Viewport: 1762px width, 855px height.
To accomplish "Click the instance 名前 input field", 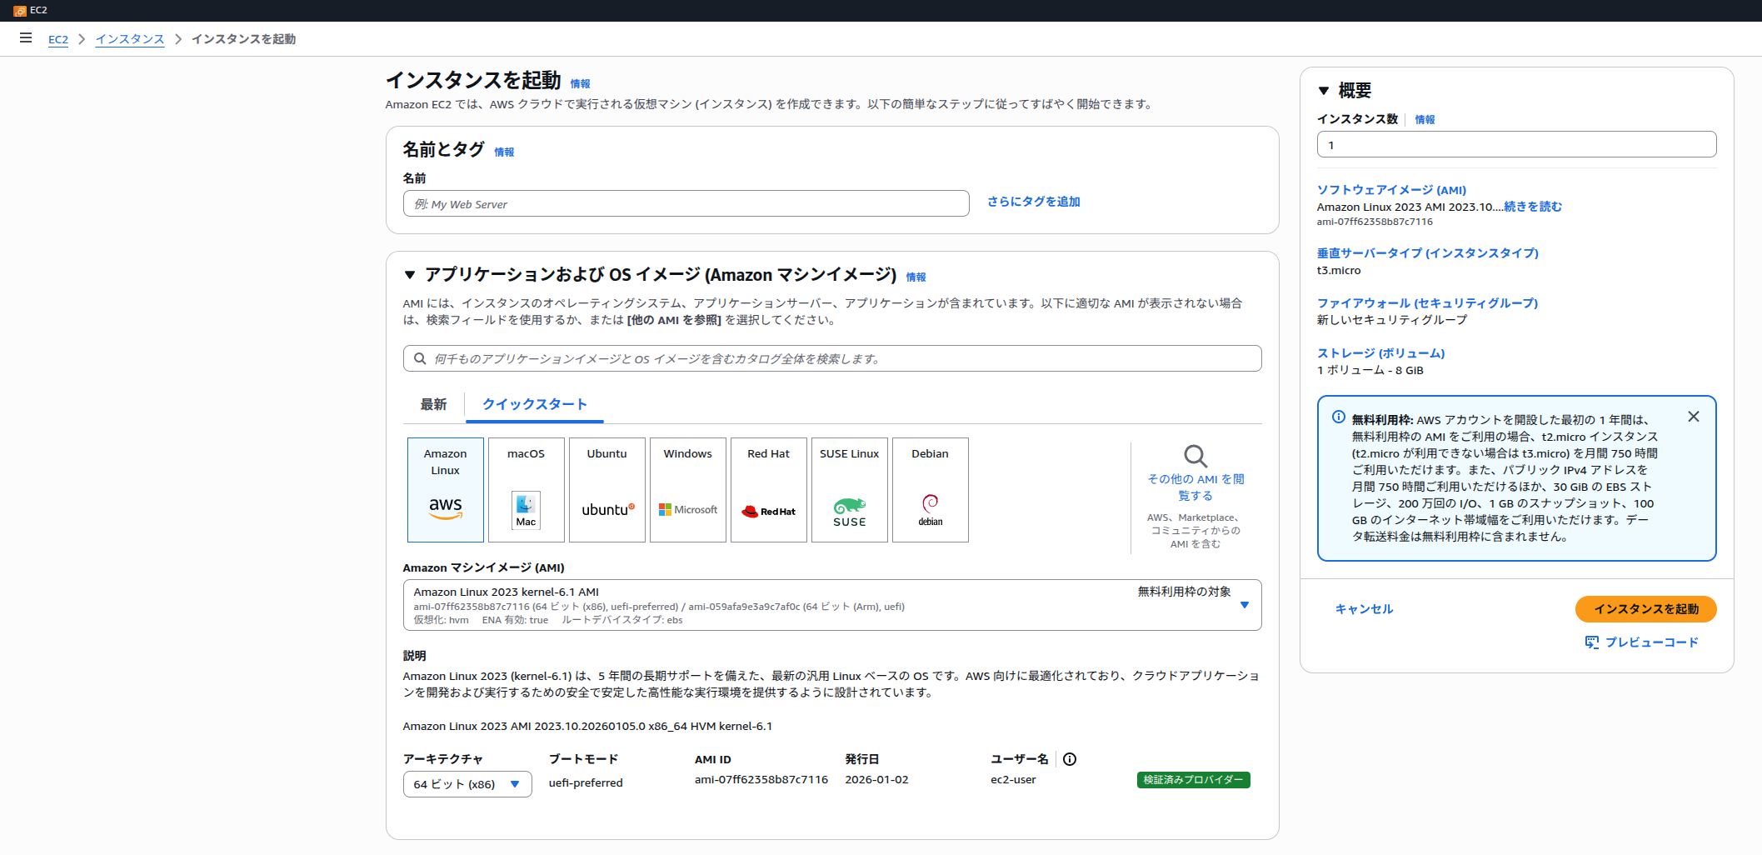I will tap(686, 203).
